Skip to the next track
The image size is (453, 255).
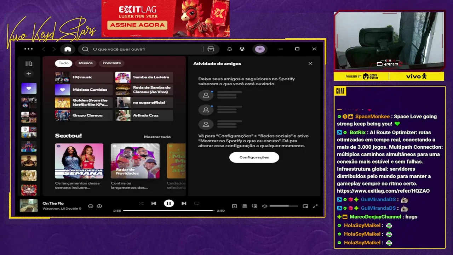[x=184, y=203]
